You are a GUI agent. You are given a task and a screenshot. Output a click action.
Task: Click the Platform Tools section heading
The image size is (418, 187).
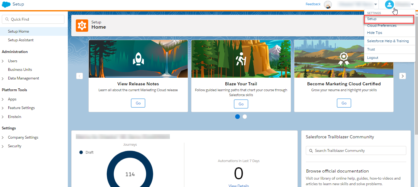pos(14,90)
